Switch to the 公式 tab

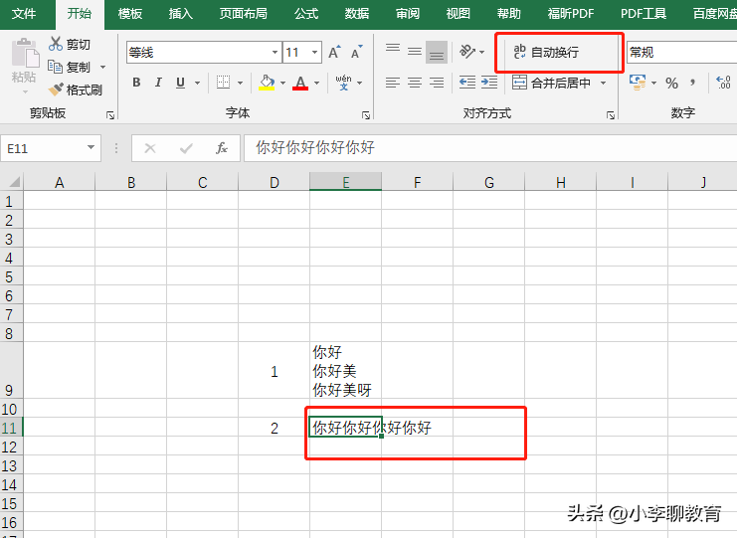[306, 14]
